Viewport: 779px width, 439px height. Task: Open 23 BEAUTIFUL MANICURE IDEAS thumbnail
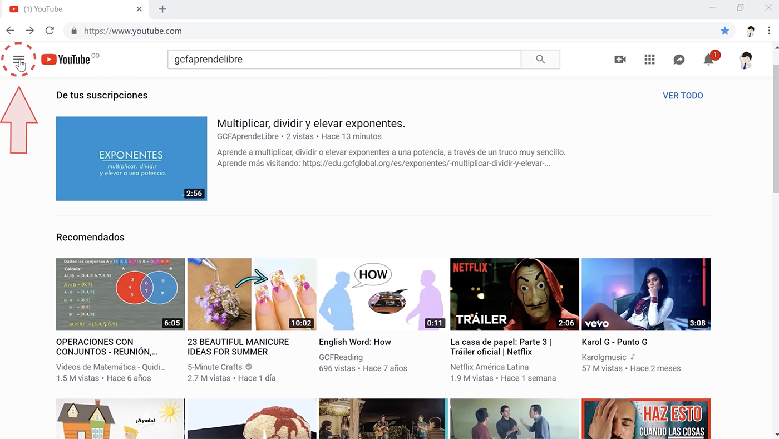(252, 294)
